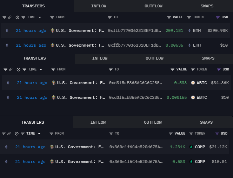Image resolution: width=233 pixels, height=178 pixels.
Task: Click the link icon in the WBTC panel header
Action: [11, 70]
